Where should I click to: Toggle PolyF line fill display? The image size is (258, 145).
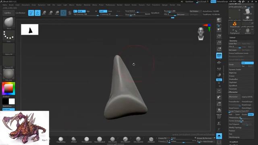[219, 117]
